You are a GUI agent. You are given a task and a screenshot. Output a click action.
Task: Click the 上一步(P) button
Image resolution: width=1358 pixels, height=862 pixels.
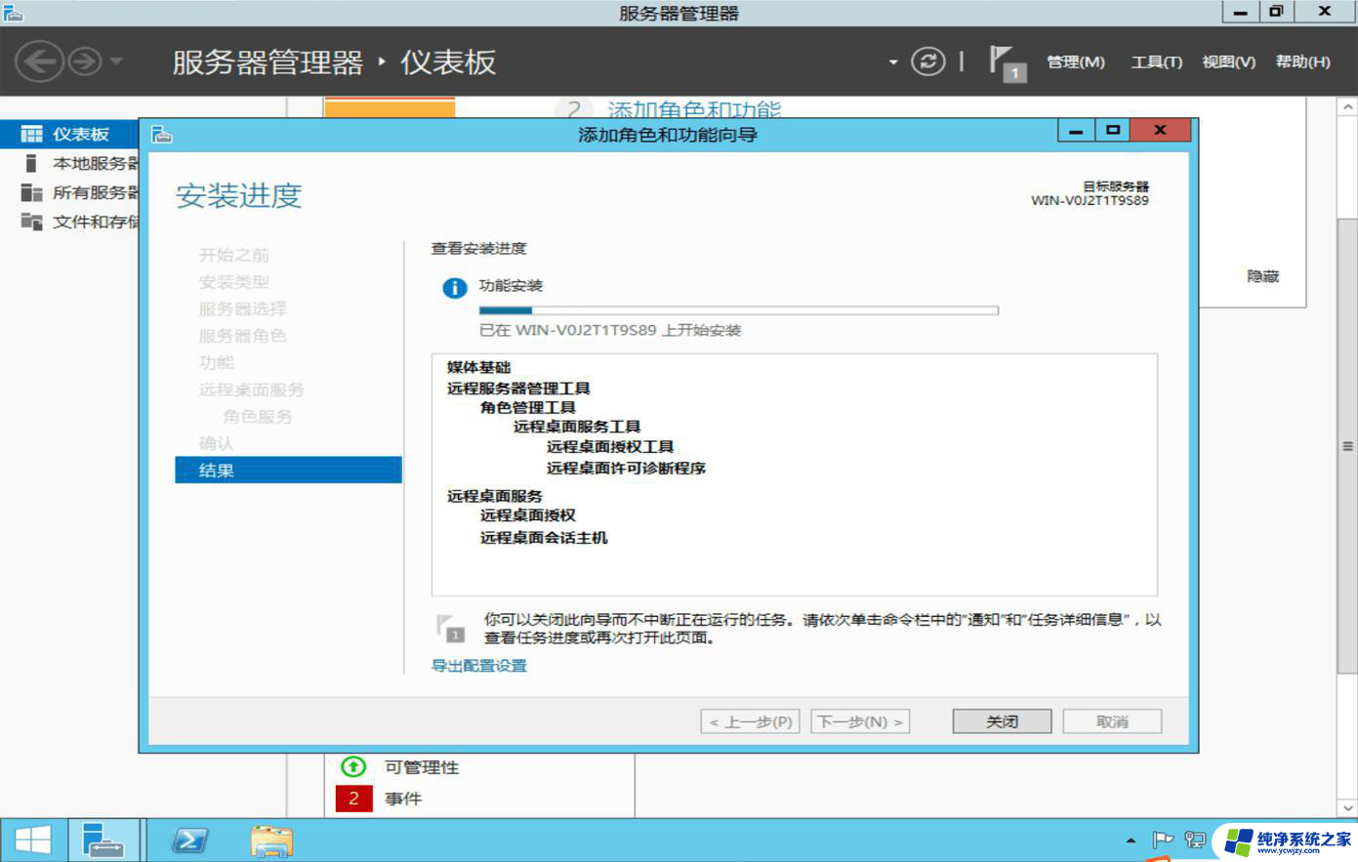tap(750, 721)
